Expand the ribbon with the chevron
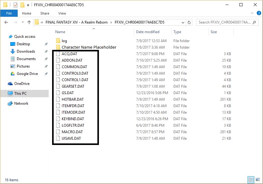Image resolution: width=263 pixels, height=184 pixels. click(x=252, y=13)
